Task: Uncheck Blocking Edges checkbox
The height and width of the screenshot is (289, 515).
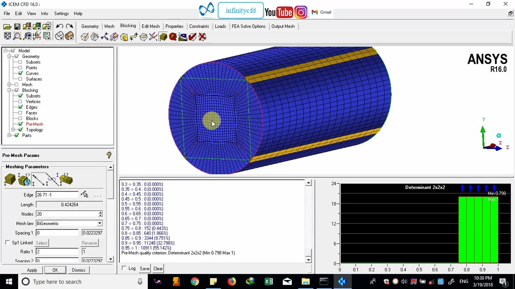Action: point(21,107)
